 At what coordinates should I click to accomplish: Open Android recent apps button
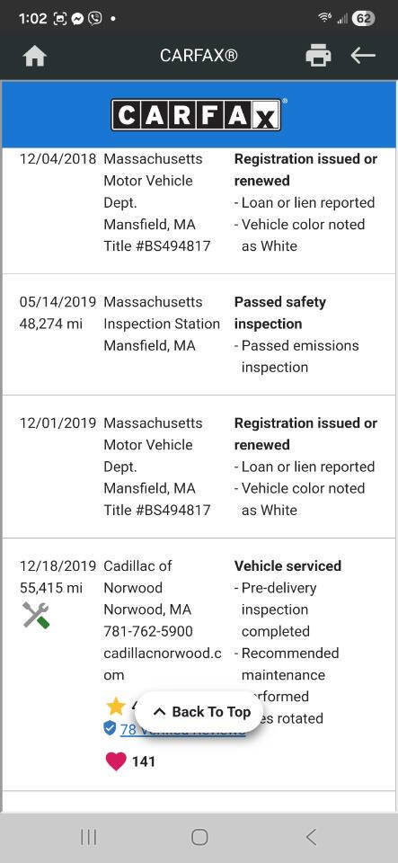pos(89,837)
